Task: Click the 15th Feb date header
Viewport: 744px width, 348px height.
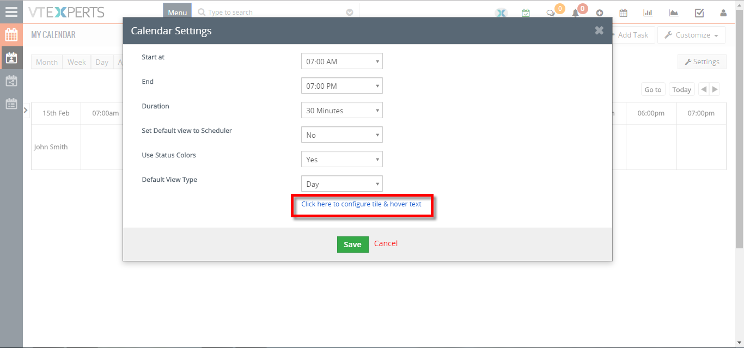Action: tap(56, 113)
